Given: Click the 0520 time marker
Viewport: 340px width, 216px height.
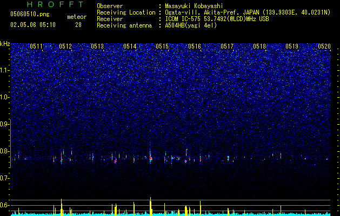Looking at the screenshot, I should click(x=324, y=46).
